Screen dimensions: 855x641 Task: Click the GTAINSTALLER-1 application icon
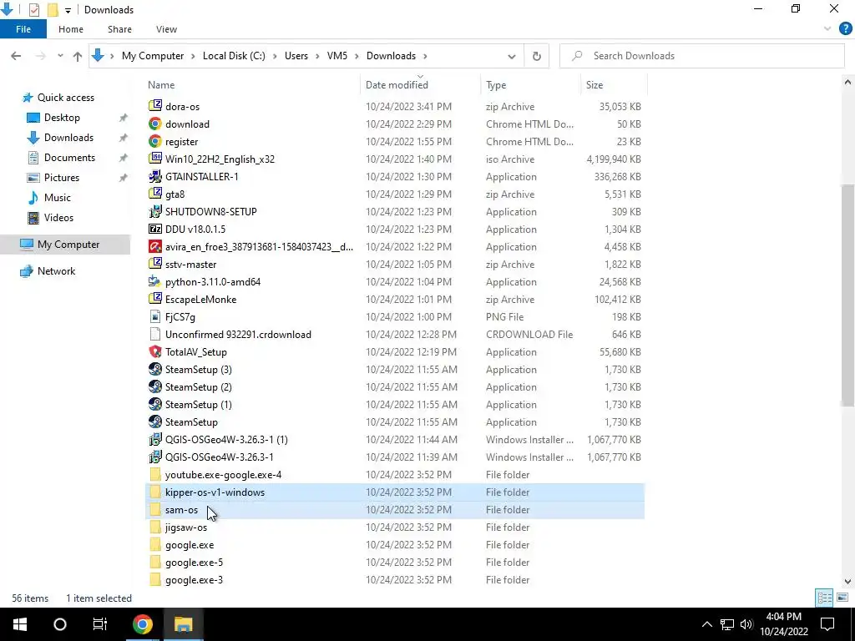155,177
